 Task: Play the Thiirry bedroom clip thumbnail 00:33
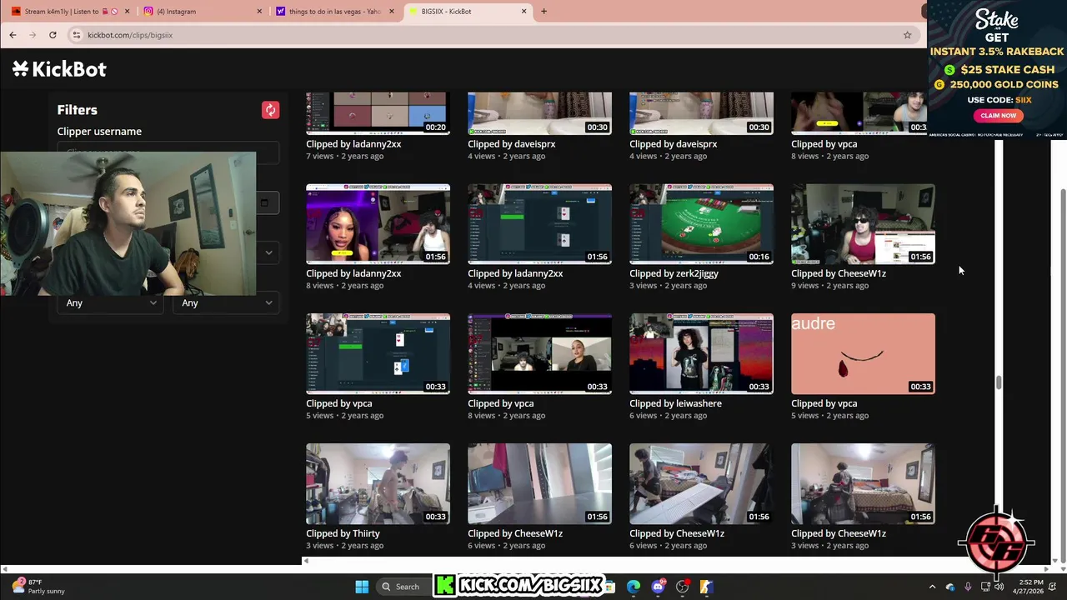click(378, 483)
